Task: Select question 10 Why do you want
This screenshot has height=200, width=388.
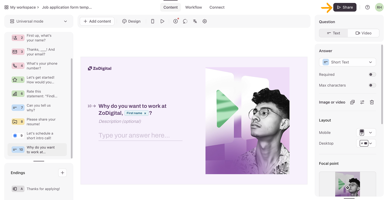Action: (37, 150)
